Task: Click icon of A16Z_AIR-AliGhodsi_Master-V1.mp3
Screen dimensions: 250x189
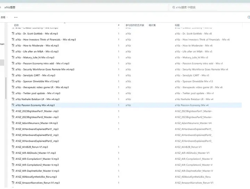Action: (x=13, y=153)
